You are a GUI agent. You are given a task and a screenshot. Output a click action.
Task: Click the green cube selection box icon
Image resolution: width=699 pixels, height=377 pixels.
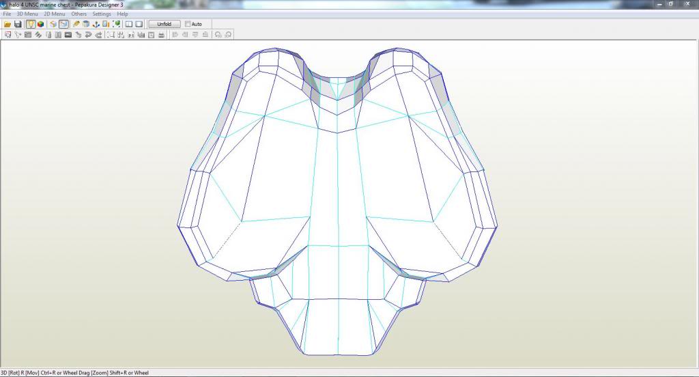116,24
